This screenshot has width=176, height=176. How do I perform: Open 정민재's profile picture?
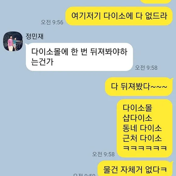(x=13, y=41)
